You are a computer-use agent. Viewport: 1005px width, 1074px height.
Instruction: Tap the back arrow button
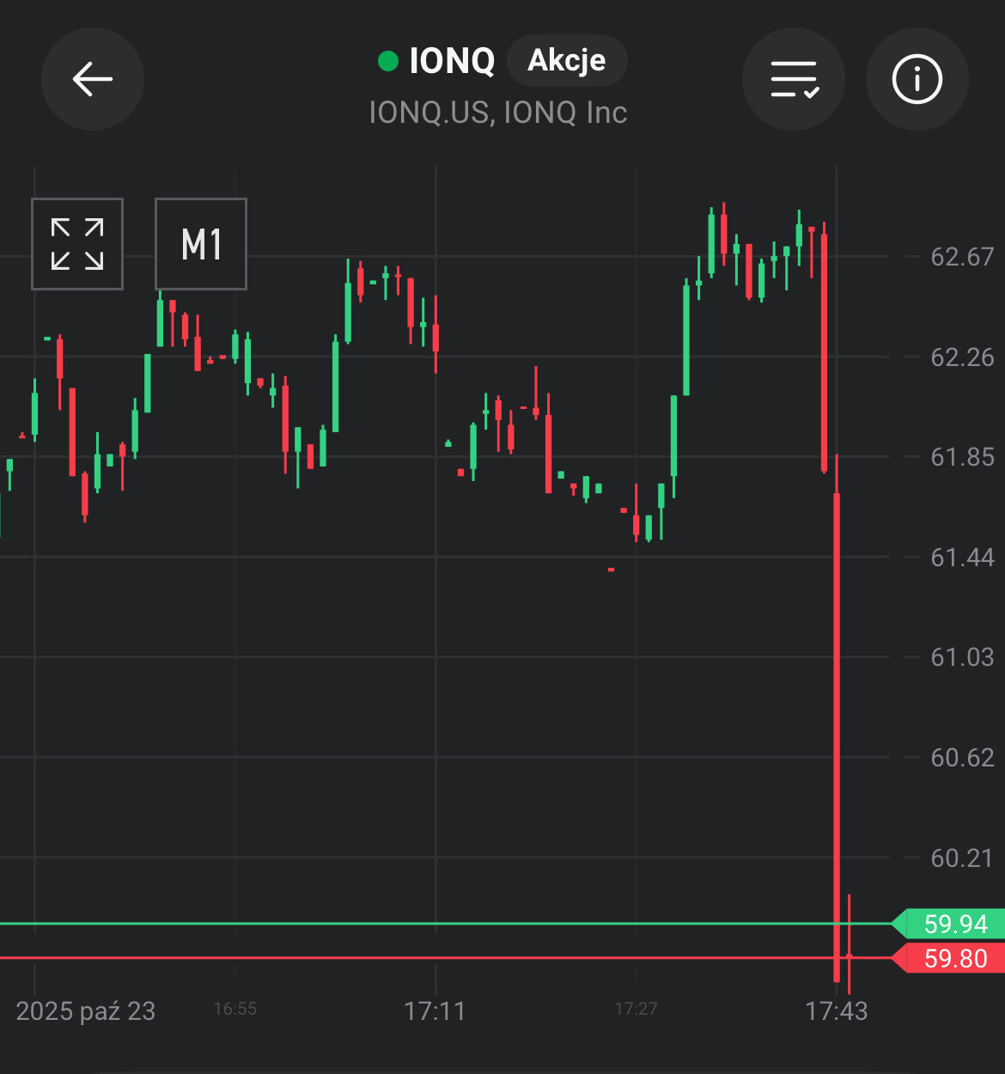pyautogui.click(x=93, y=79)
